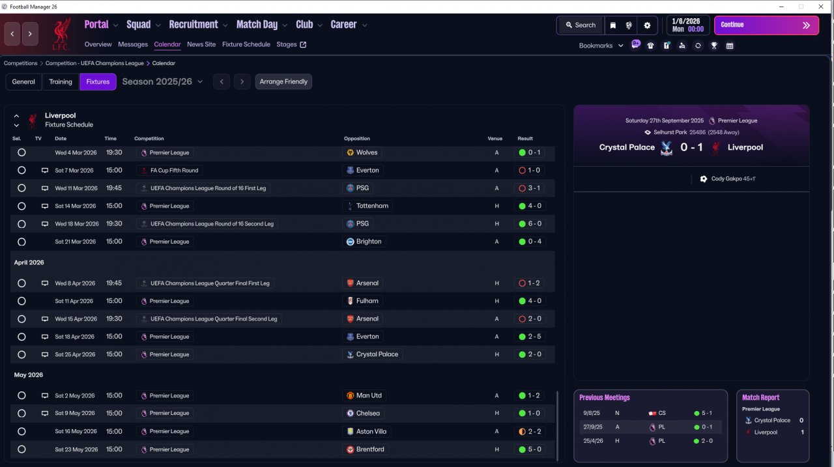Select radio for Wed 8 Apr Arsenal fixture
This screenshot has width=834, height=467.
click(x=22, y=283)
